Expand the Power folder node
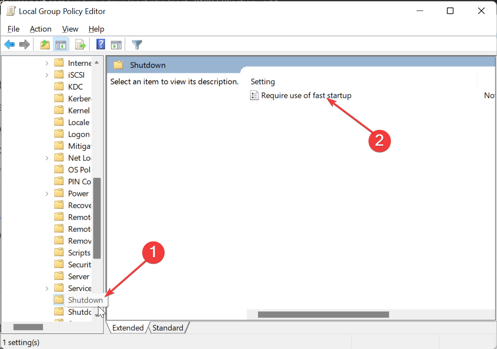This screenshot has height=349, width=497. (x=47, y=194)
